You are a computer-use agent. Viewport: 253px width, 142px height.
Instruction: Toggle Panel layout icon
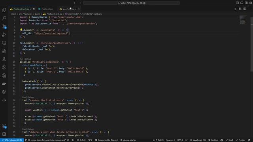click(x=242, y=3)
